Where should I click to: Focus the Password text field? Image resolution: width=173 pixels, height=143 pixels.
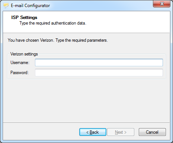coord(99,73)
